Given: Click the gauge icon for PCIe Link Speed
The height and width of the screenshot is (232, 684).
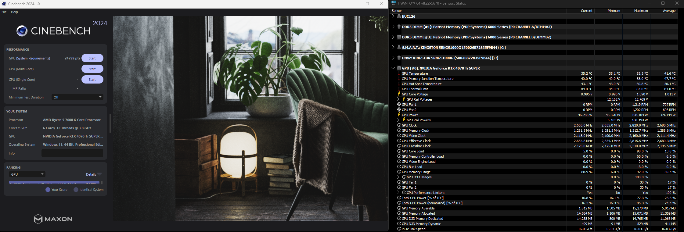Looking at the screenshot, I should click(x=399, y=229).
